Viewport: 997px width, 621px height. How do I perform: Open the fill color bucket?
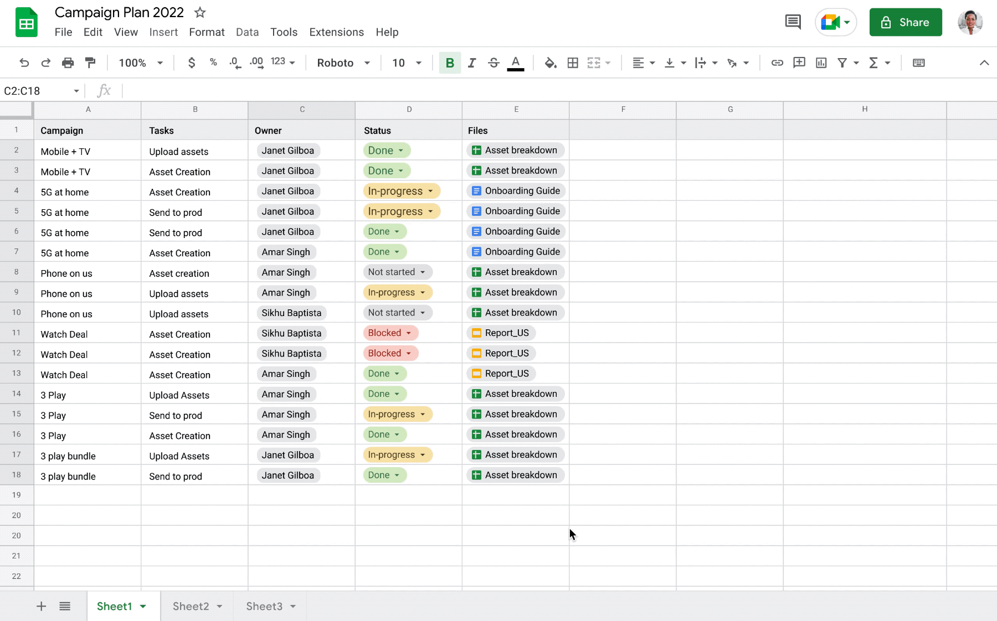(551, 63)
